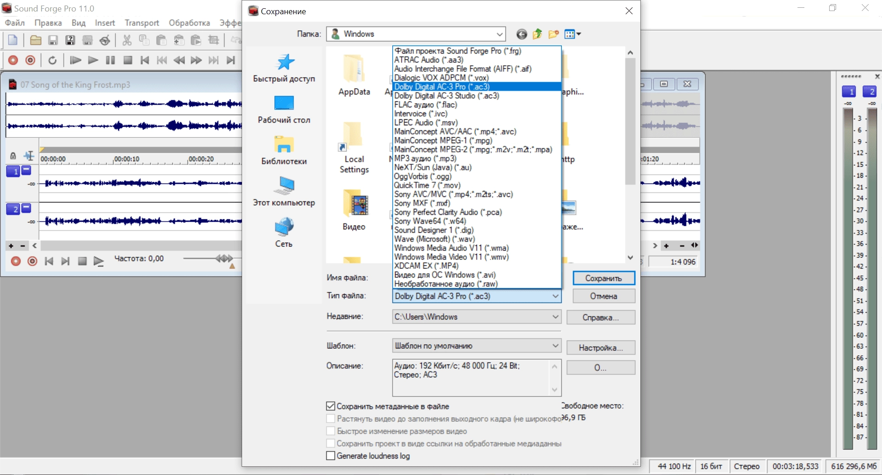Toggle meter channel 1 button
The image size is (882, 475).
(x=848, y=91)
